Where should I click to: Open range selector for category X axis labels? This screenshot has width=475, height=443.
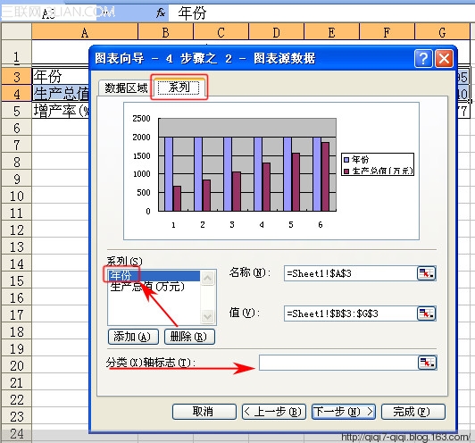pos(427,363)
